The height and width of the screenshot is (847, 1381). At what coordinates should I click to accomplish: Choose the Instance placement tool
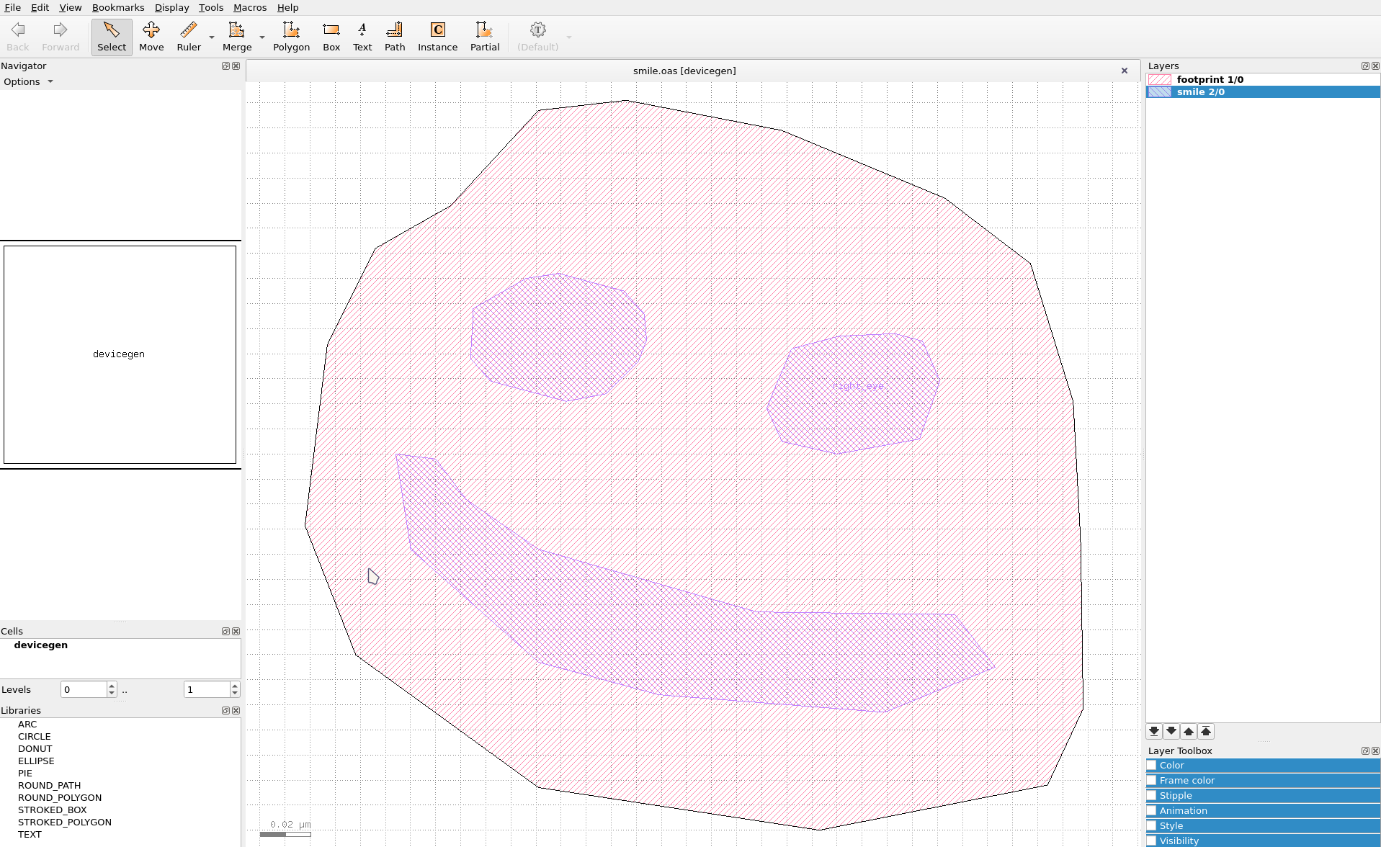point(437,36)
